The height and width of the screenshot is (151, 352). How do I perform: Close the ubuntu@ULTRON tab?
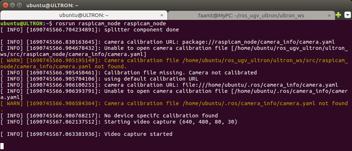[x=162, y=16]
